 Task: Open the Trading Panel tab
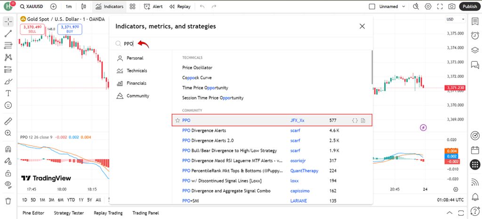pos(146,213)
